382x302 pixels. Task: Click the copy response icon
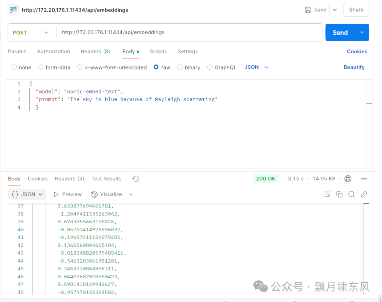coord(339,194)
